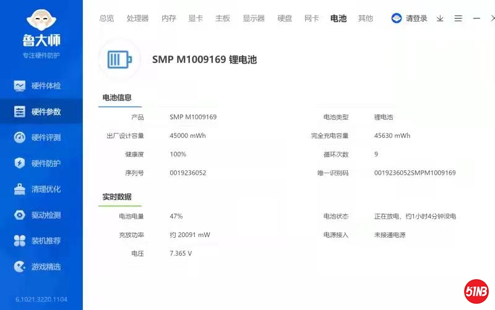This screenshot has width=495, height=310.
Task: Click the 出厂设计容量 label
Action: (x=126, y=136)
